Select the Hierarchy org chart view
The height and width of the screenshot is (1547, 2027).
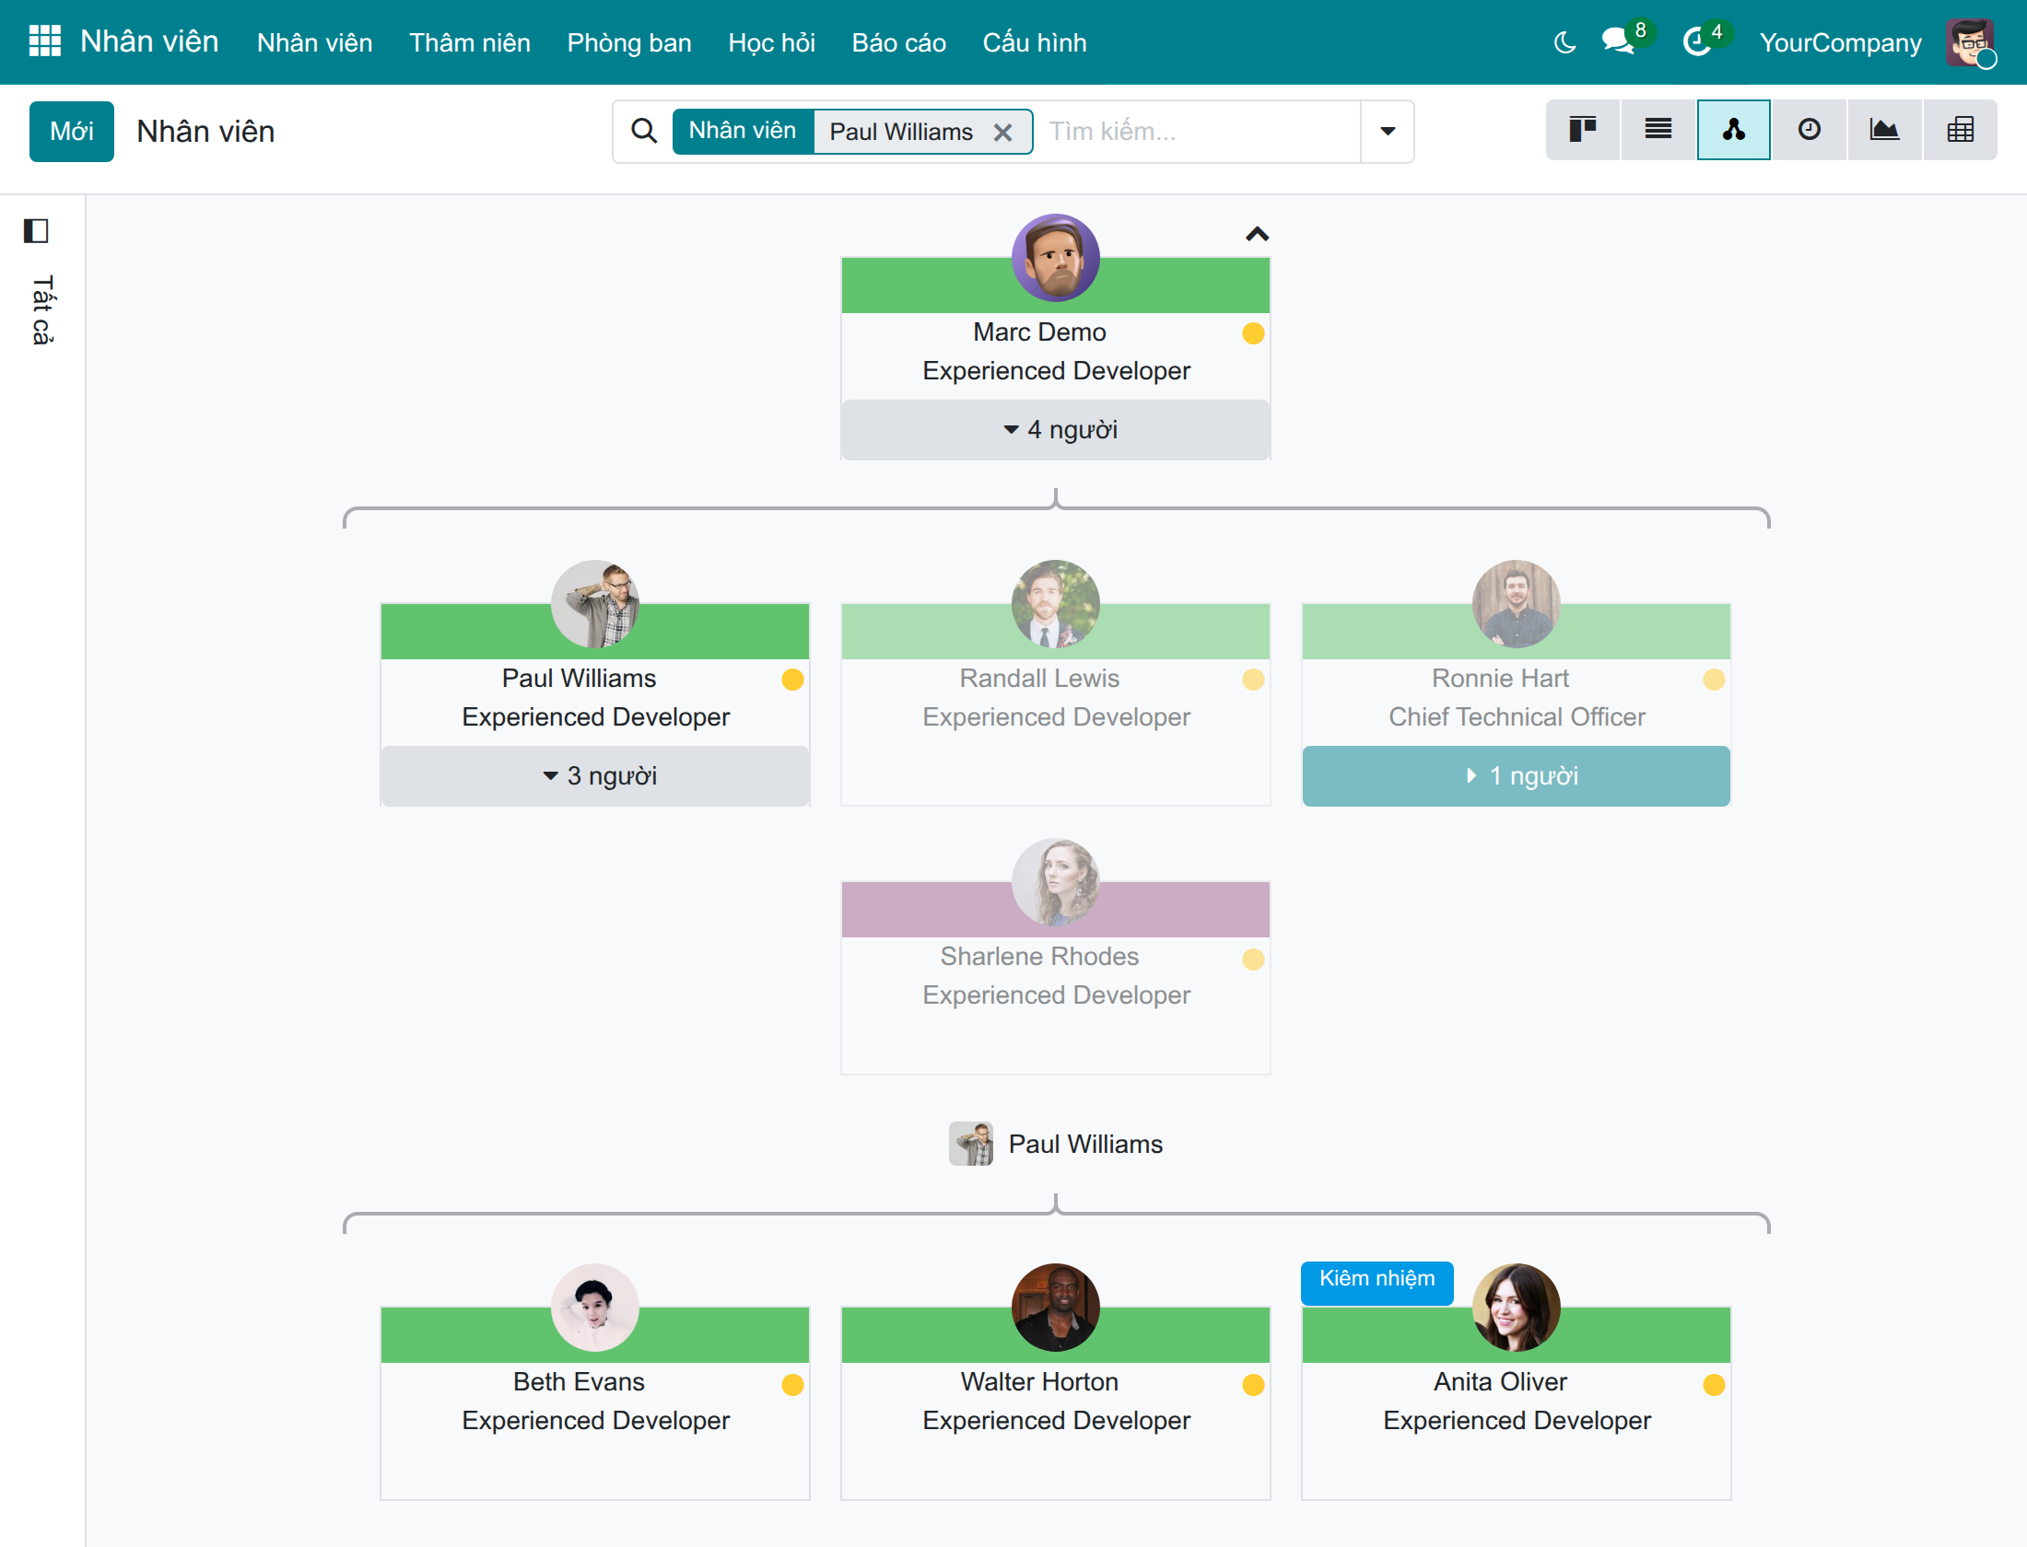[x=1734, y=130]
